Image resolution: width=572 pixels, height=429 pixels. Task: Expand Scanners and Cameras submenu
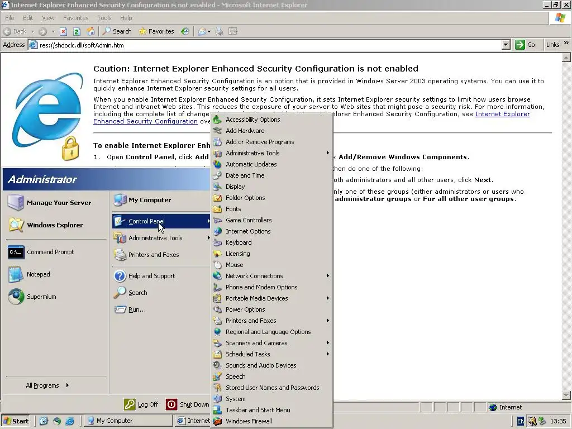[x=272, y=344]
